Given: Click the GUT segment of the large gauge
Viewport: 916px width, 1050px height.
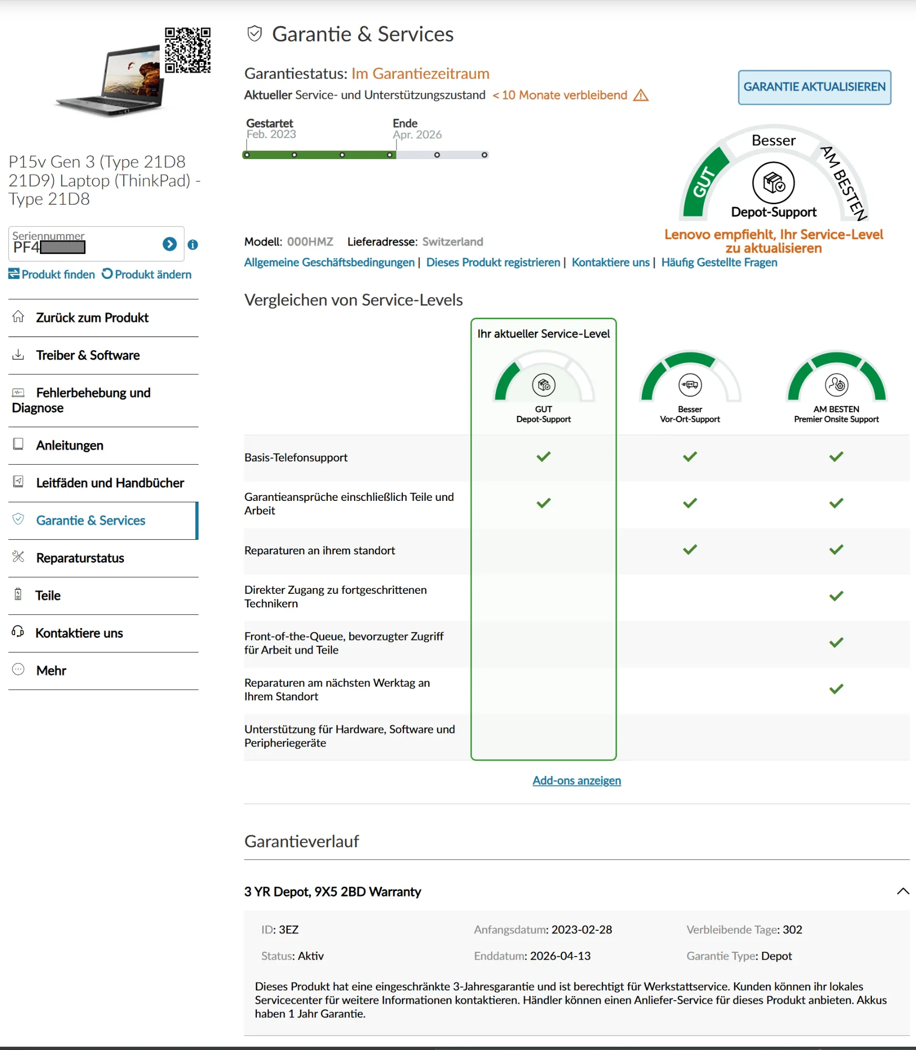Looking at the screenshot, I should coord(705,183).
